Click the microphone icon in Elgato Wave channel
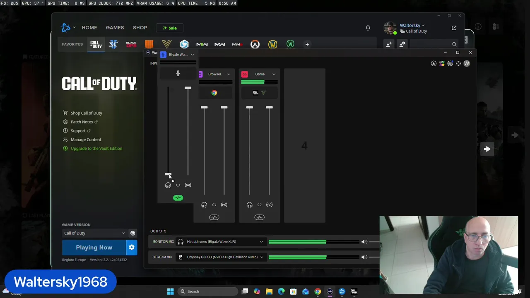 pos(178,74)
